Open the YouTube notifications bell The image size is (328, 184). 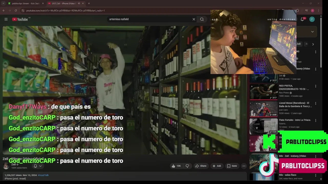point(302,19)
